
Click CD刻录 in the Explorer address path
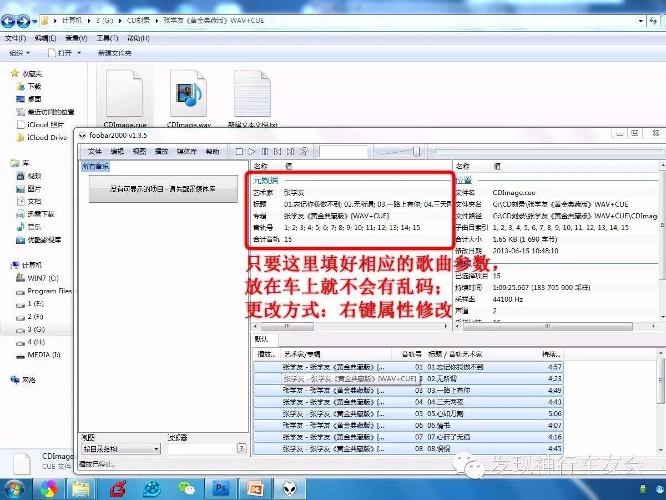pos(139,21)
